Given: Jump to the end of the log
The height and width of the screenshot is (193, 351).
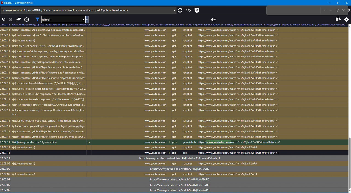Looking at the screenshot, I should coord(4,19).
